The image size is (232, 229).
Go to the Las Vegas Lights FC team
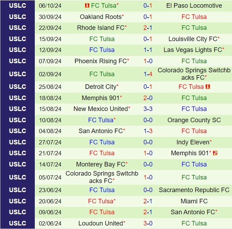(x=193, y=50)
